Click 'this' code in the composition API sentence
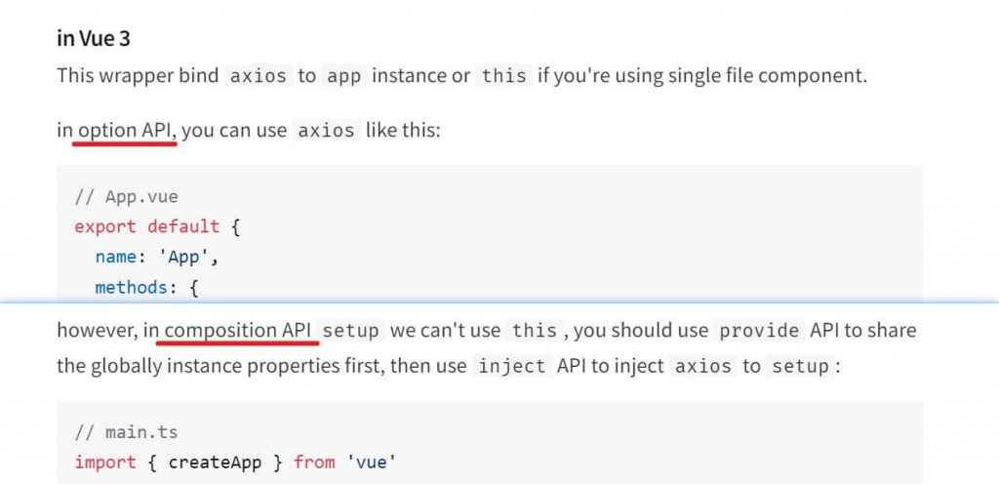Screen dimensions: 999x484 click(534, 331)
